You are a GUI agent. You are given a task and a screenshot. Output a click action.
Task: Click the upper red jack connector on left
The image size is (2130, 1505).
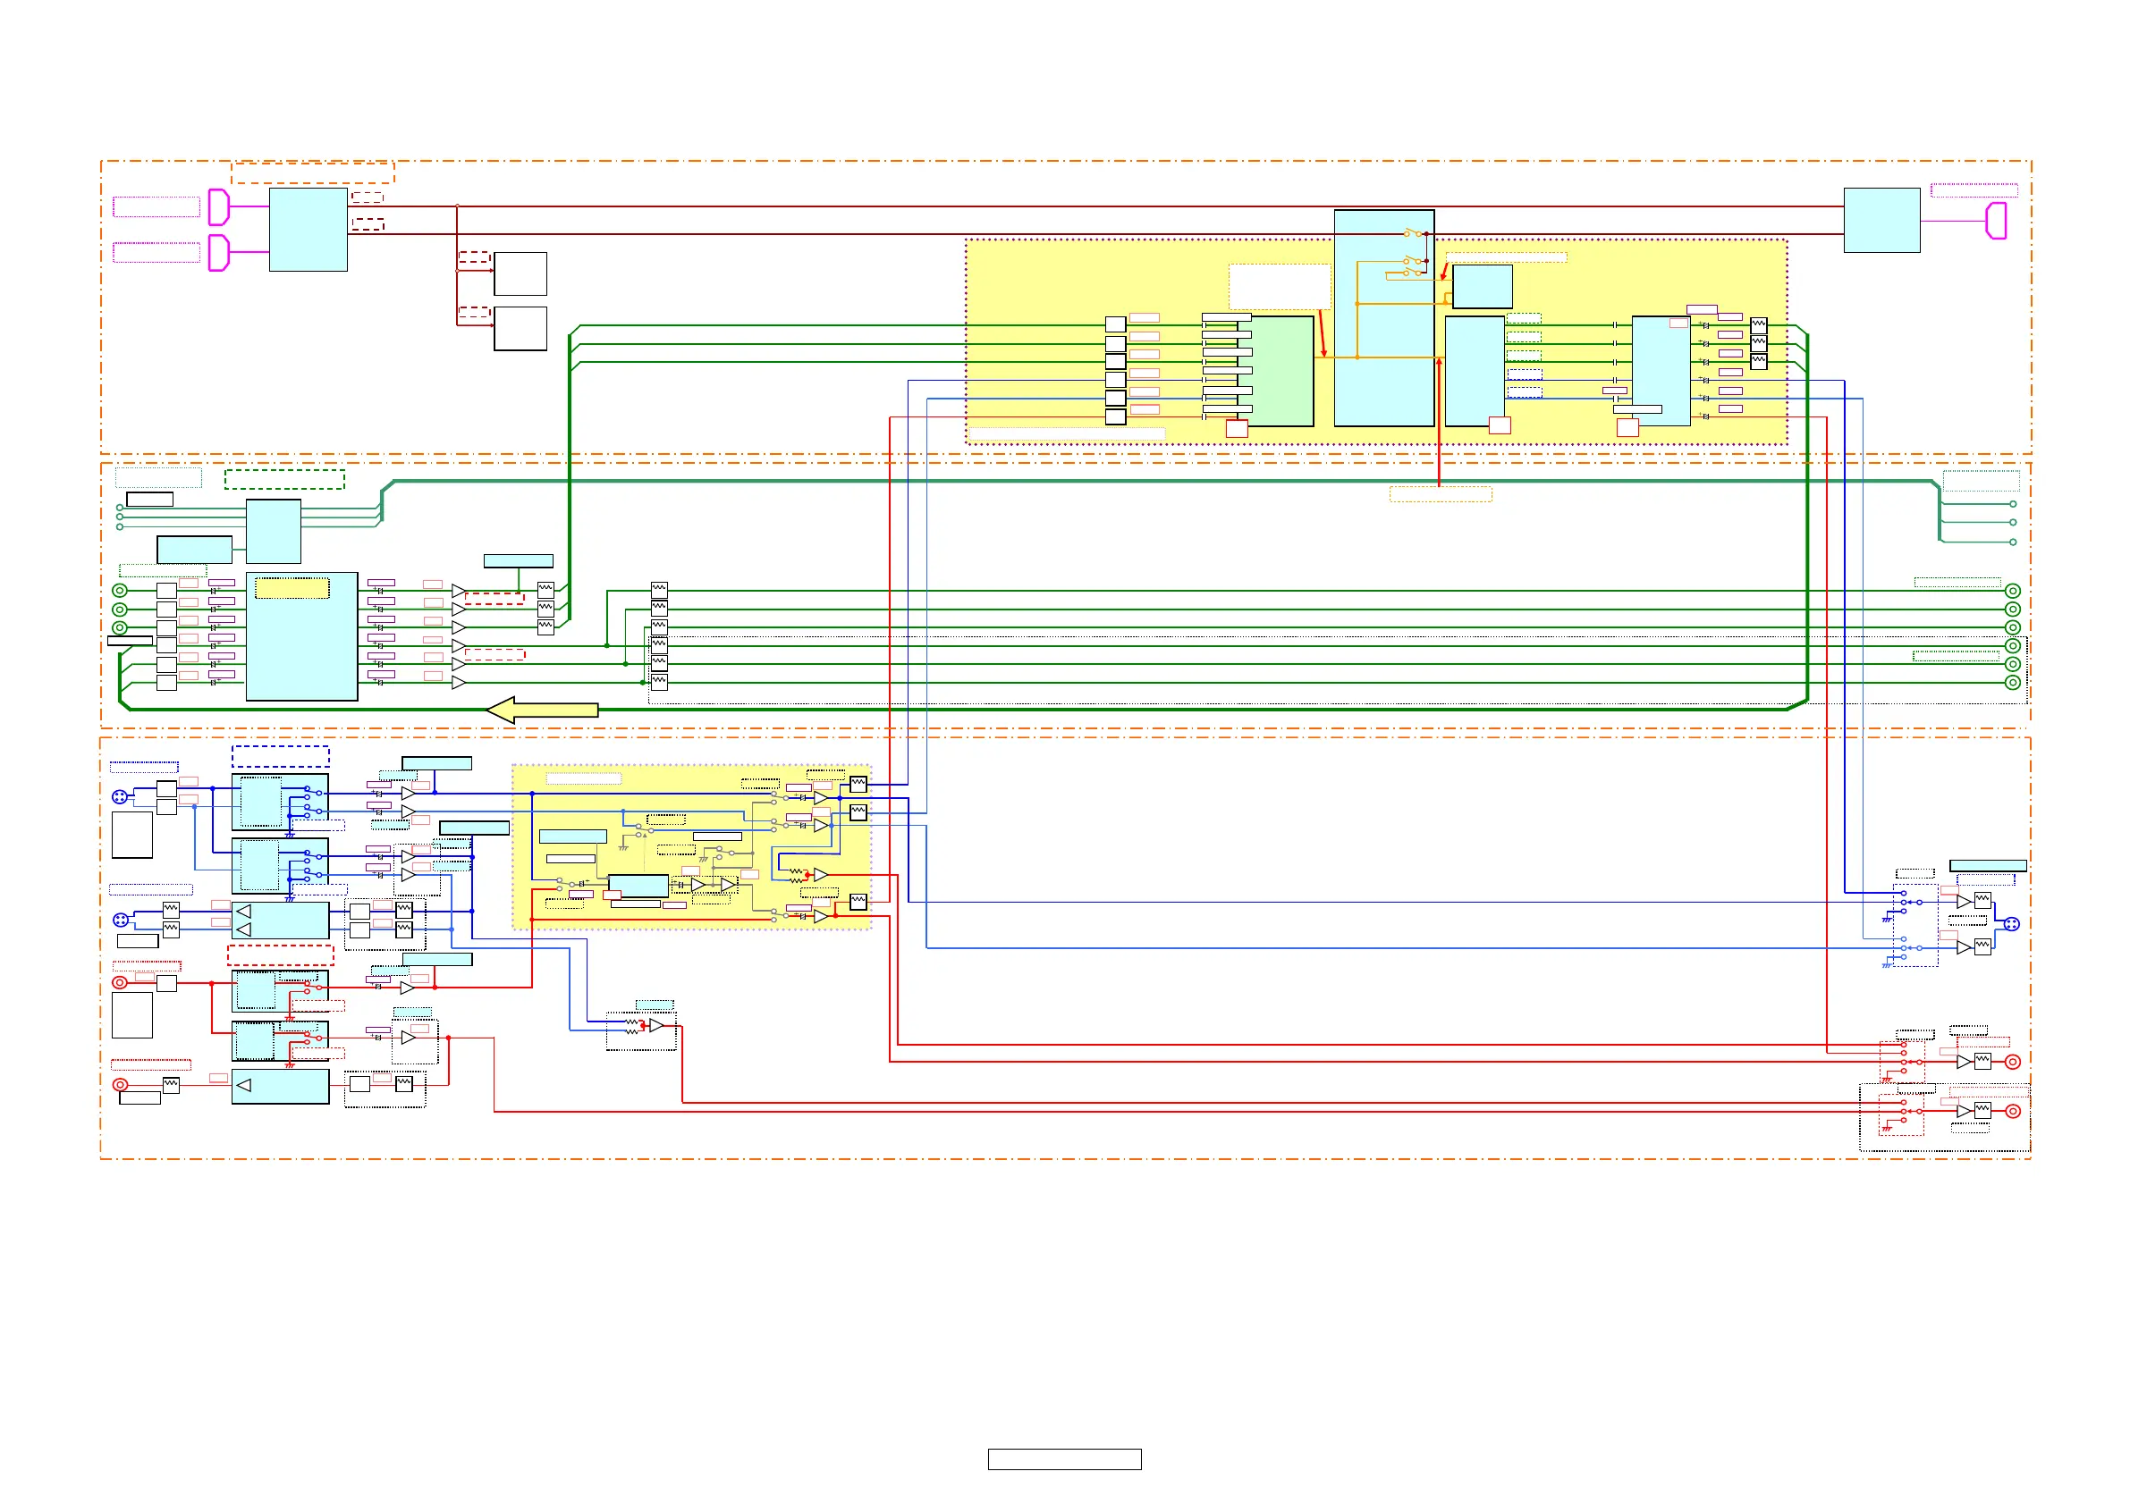[120, 982]
